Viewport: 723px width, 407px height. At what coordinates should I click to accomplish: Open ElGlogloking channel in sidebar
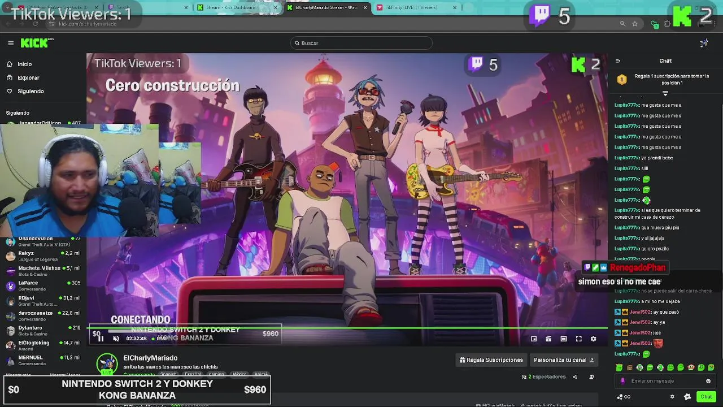tap(42, 345)
